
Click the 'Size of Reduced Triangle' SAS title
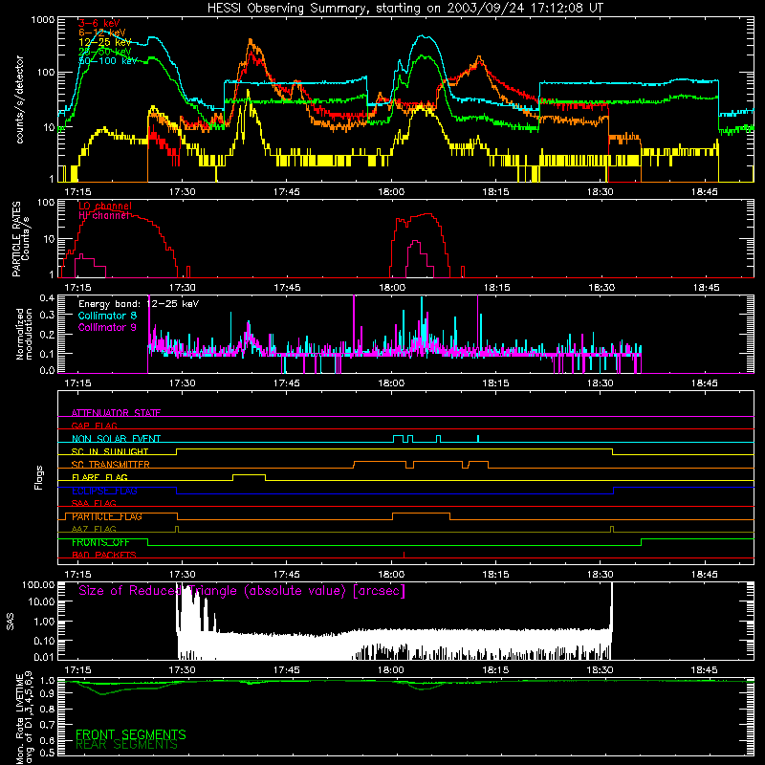point(242,591)
